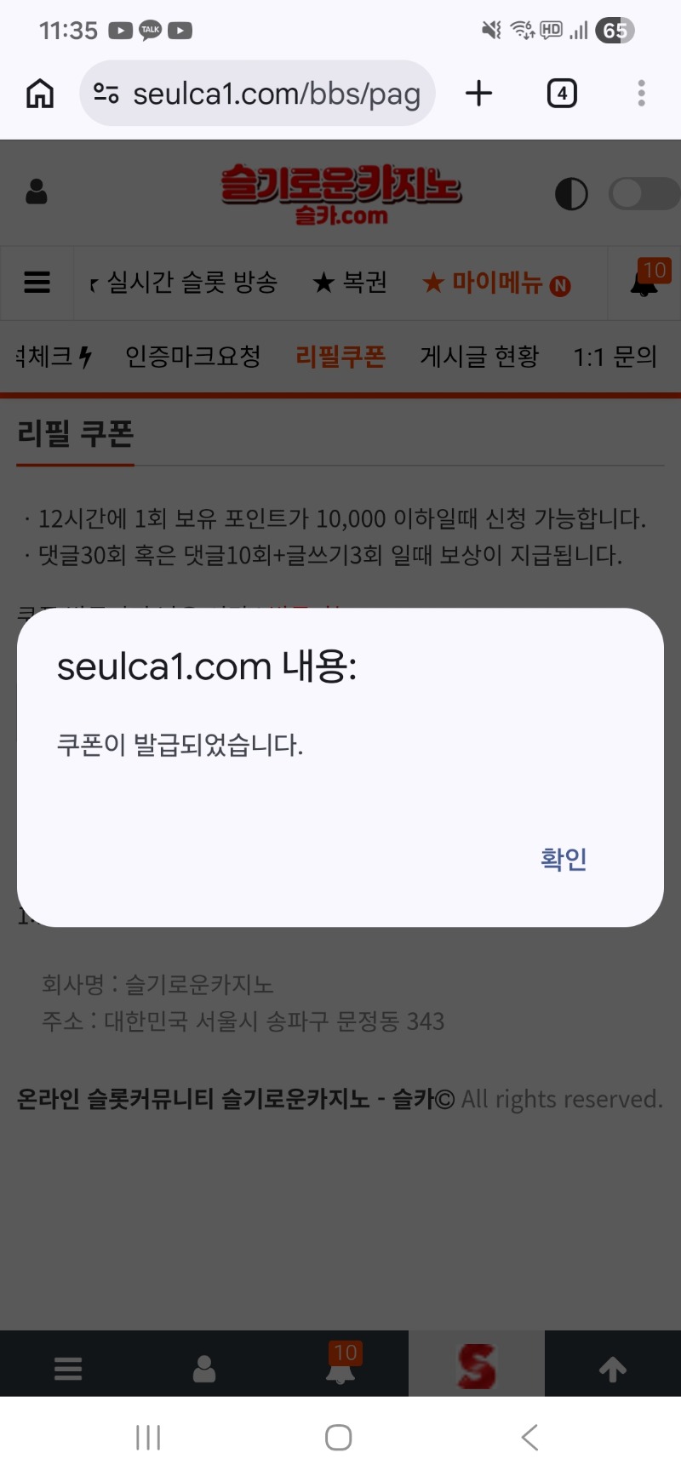Click the 슬기로운카지노 site logo
This screenshot has width=681, height=1476.
coord(340,194)
